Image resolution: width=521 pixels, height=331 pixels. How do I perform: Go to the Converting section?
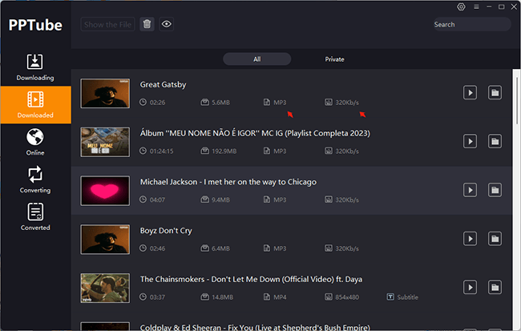35,179
